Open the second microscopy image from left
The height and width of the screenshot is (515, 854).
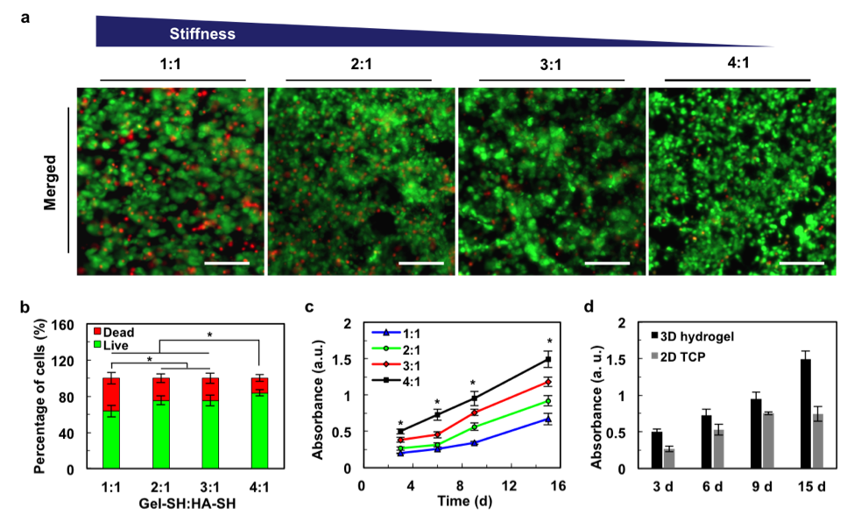click(x=361, y=181)
